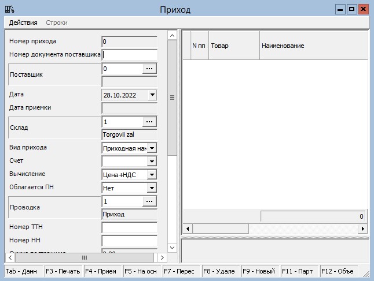Open the Вычисление dropdown
This screenshot has width=374, height=281.
tap(152, 175)
